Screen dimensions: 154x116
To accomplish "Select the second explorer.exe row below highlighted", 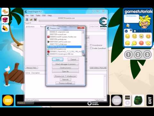I will point(64,49).
